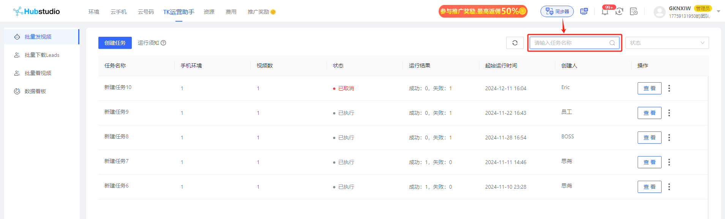Click the download clock icon in header
This screenshot has height=219, width=725.
click(619, 11)
